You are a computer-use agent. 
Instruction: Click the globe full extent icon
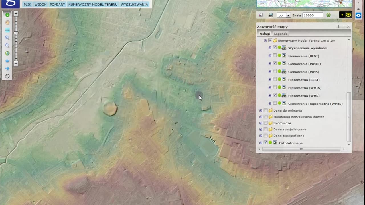coord(7,53)
